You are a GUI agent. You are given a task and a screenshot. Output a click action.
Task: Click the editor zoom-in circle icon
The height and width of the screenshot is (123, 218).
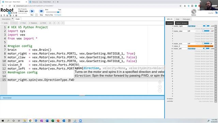[x=160, y=86]
